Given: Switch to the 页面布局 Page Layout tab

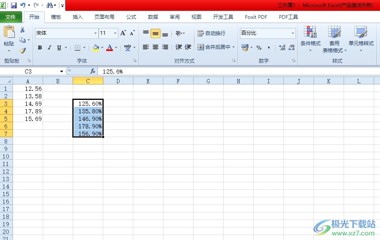Looking at the screenshot, I should [x=104, y=17].
